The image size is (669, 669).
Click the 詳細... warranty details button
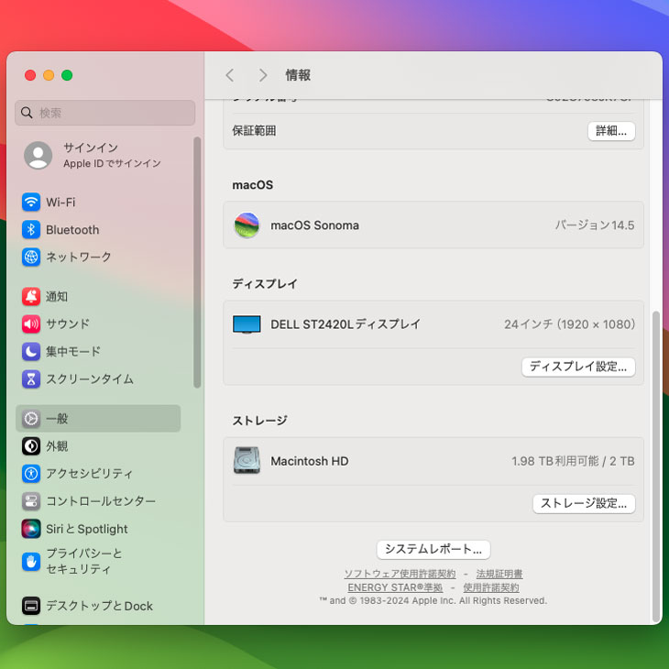tap(610, 131)
